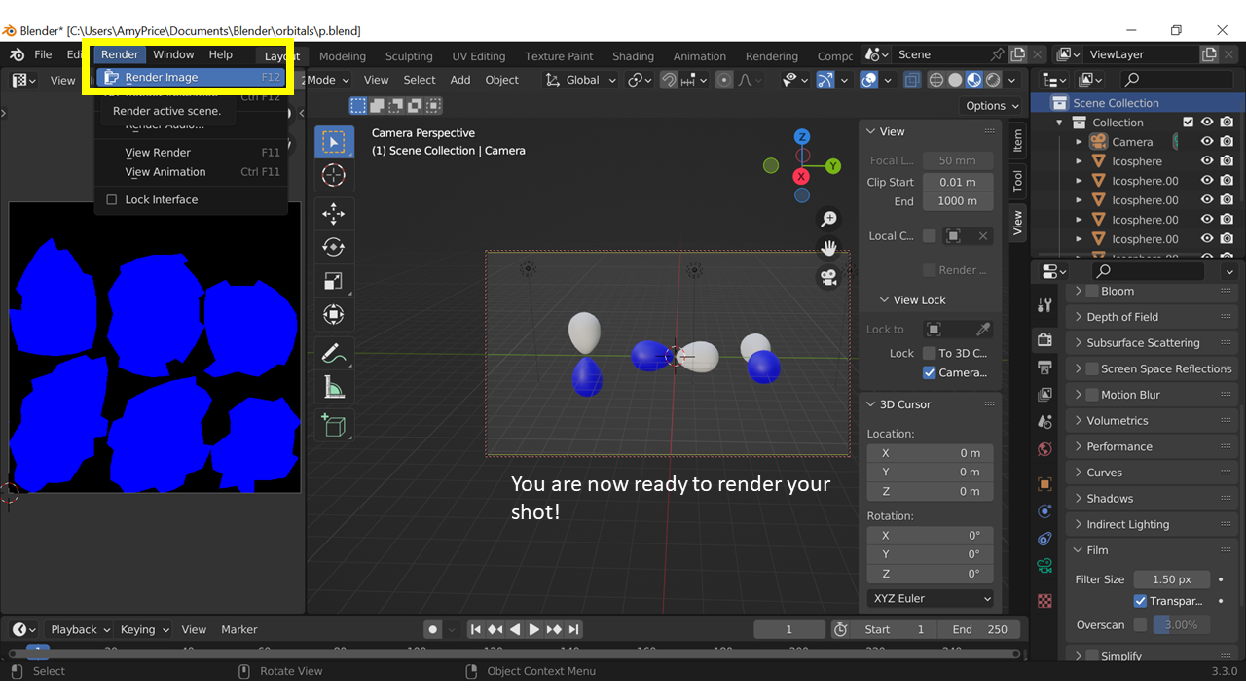Click the Options button in viewport header
Viewport: 1246px width, 700px height.
pyautogui.click(x=991, y=105)
